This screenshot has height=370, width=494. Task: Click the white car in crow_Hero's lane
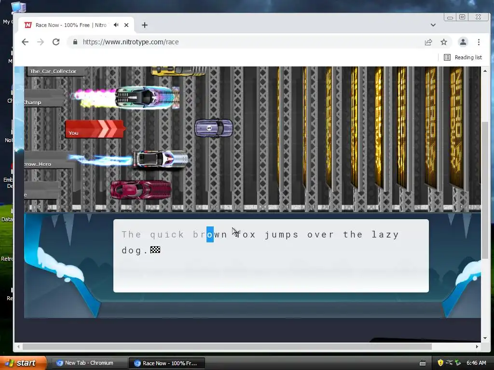(x=160, y=159)
